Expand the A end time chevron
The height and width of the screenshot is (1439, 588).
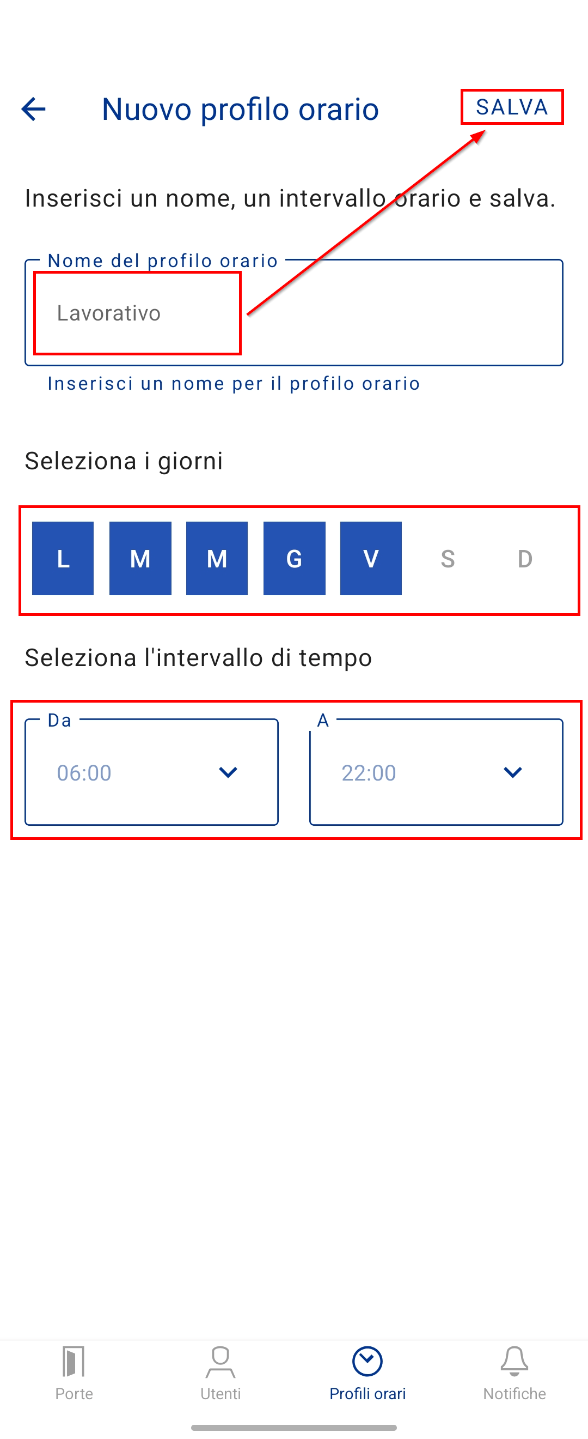click(513, 772)
